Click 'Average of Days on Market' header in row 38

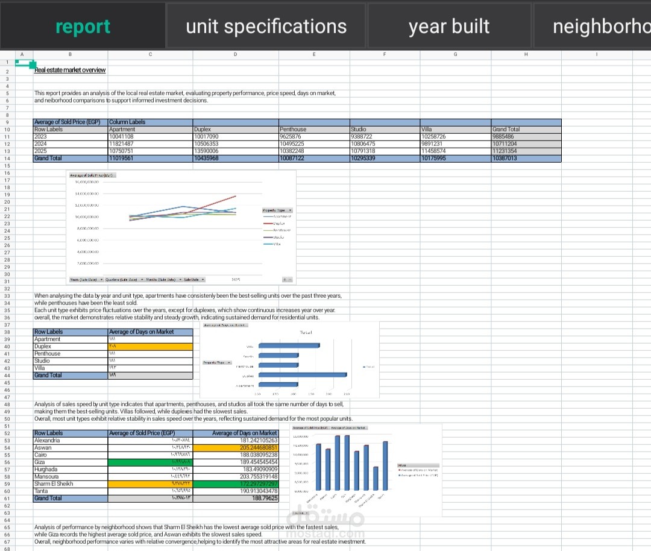click(150, 332)
